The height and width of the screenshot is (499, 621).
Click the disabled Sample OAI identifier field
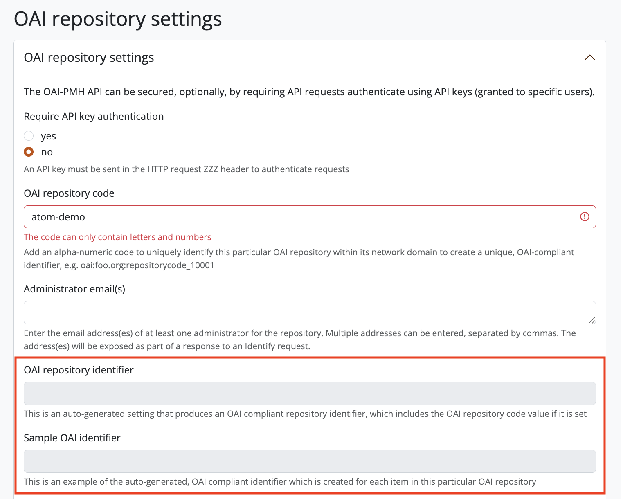click(310, 461)
